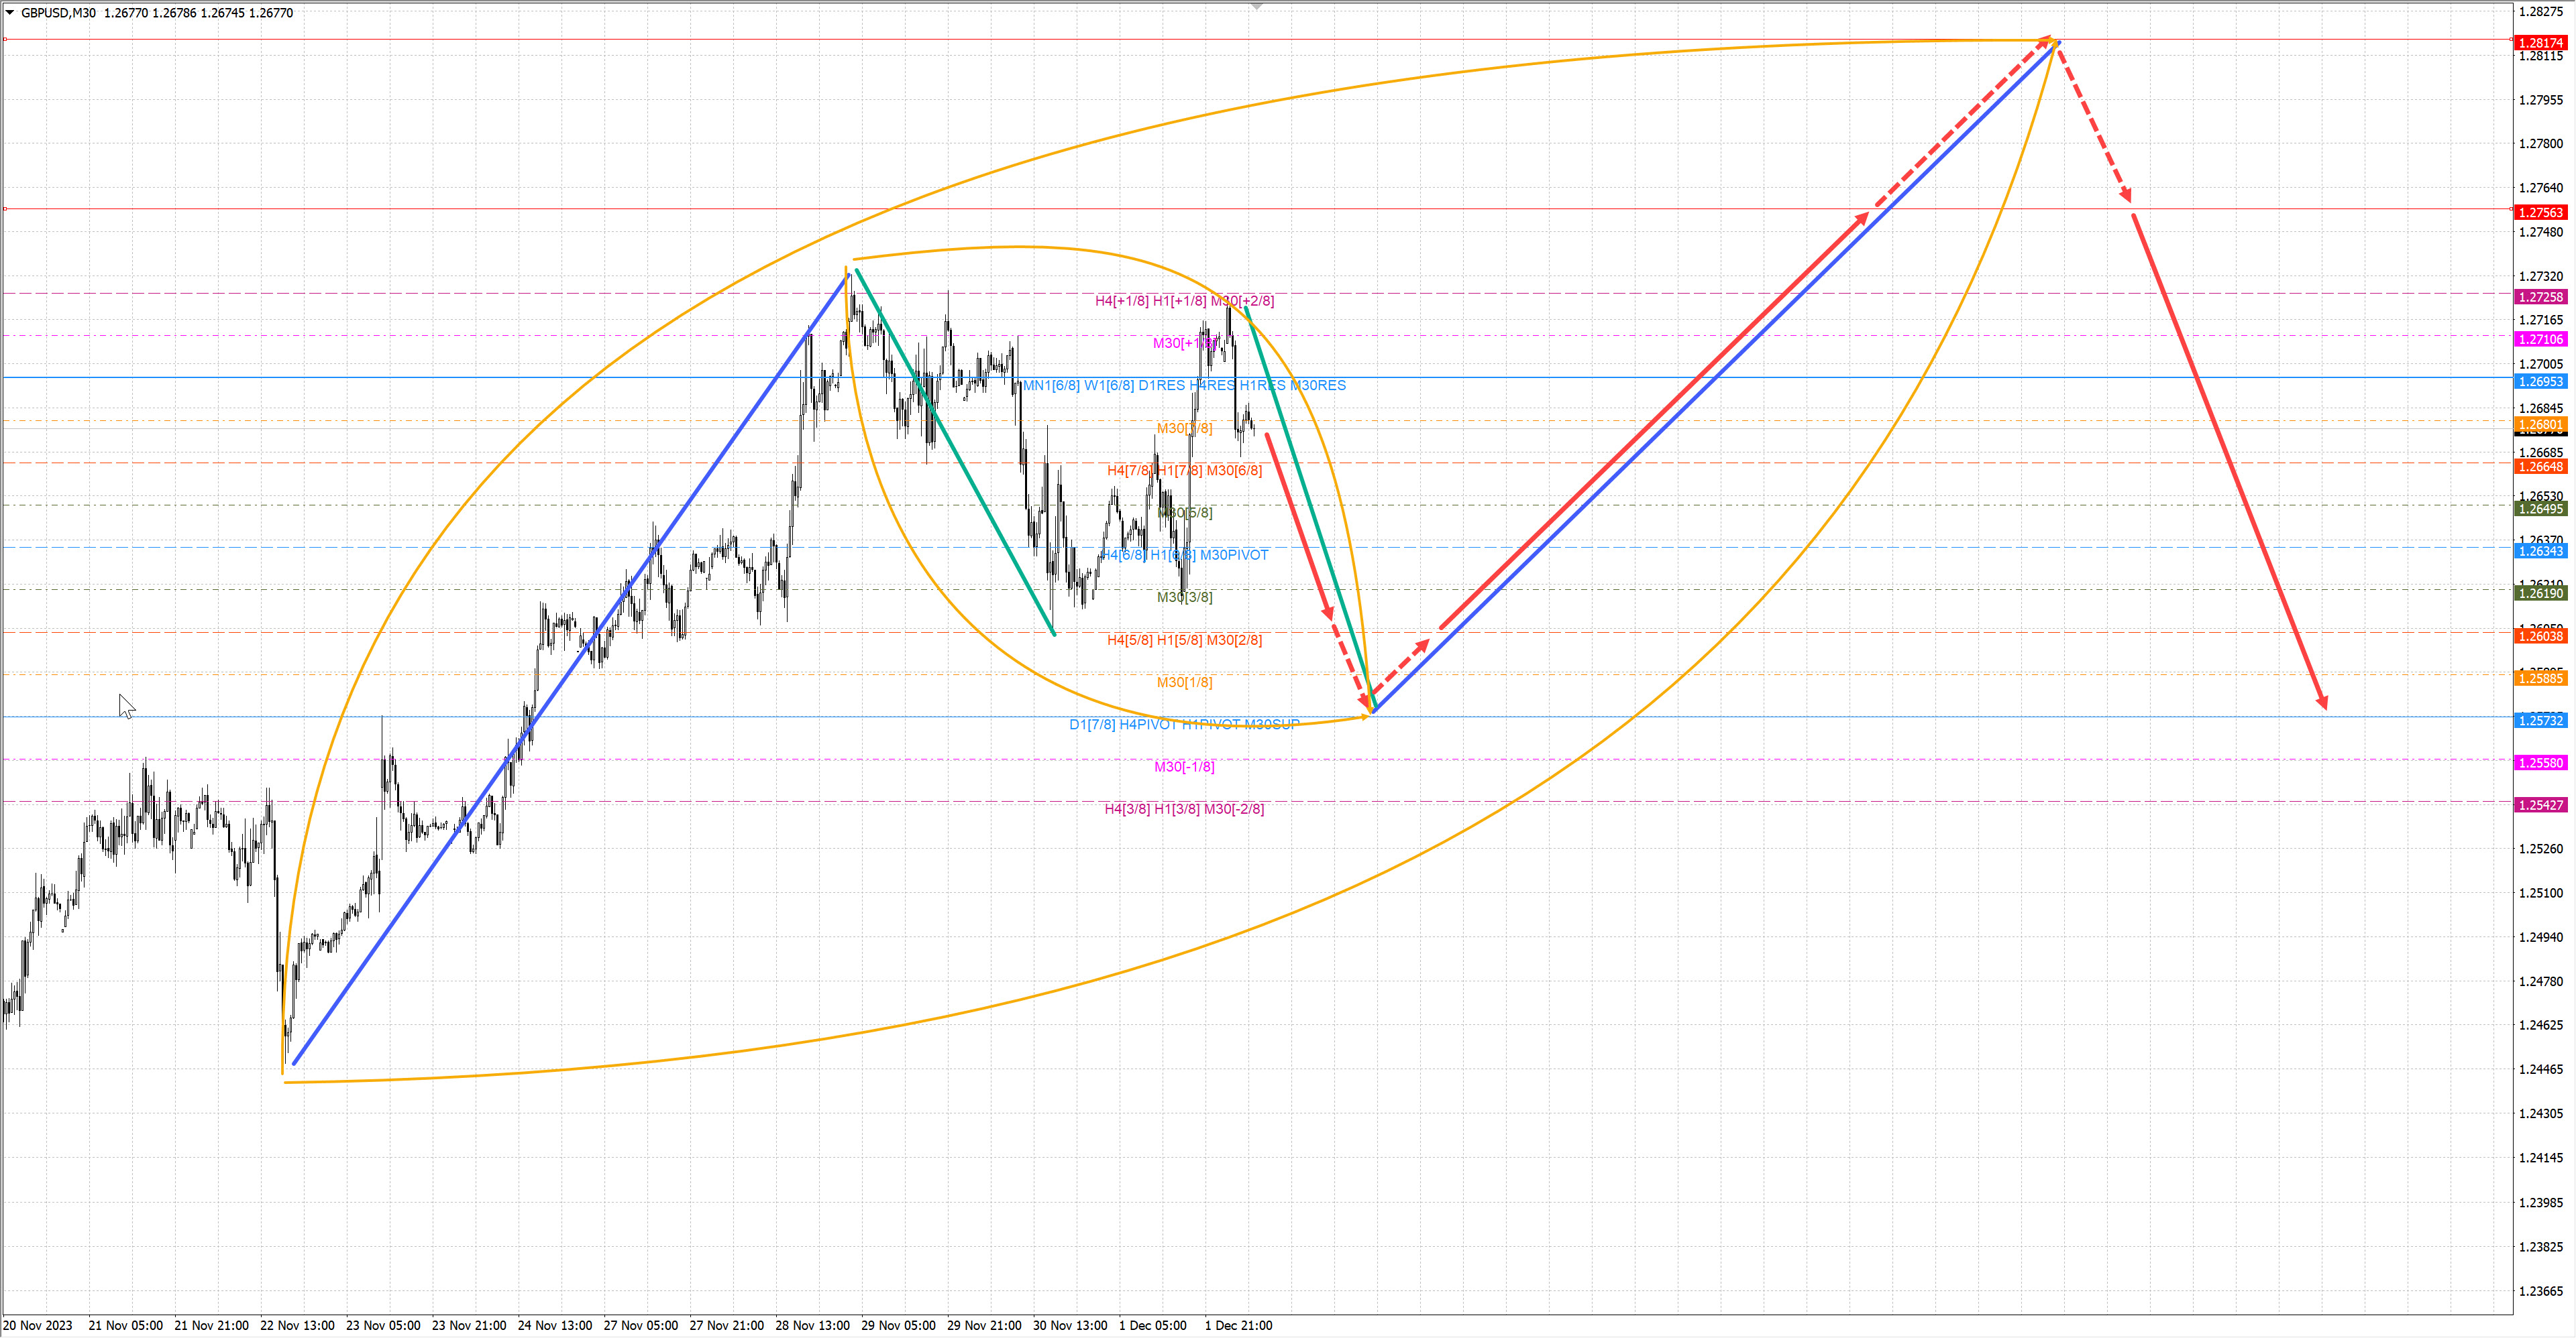Click the left handle of the 1.28174 line
This screenshot has width=2576, height=1338.
(x=5, y=40)
